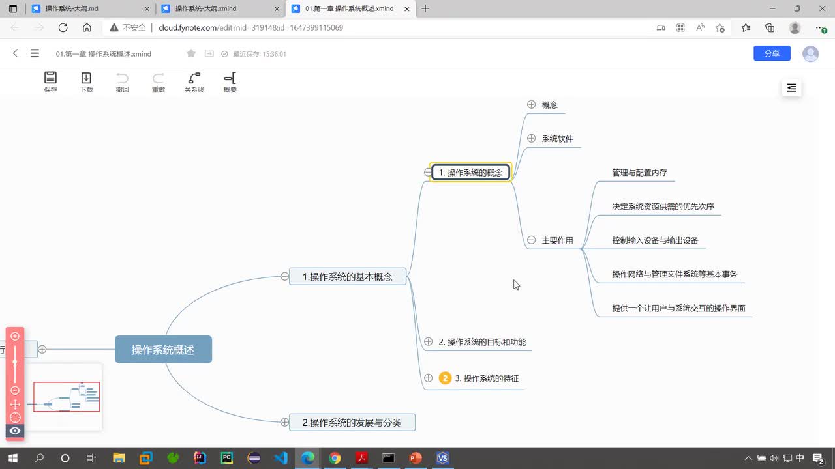Click the 不安全 site security indicator

point(127,28)
